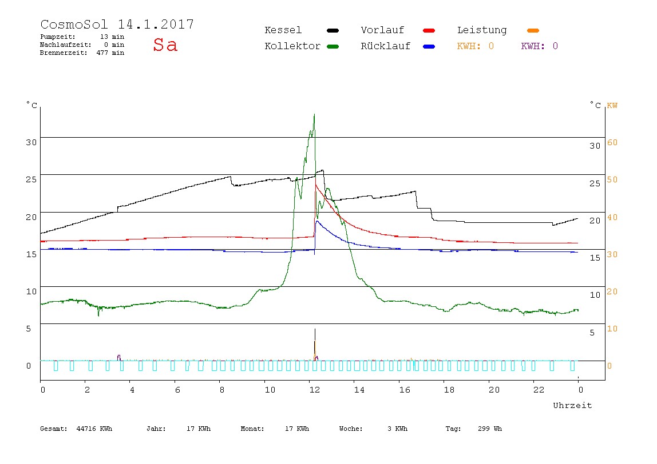This screenshot has width=657, height=464.
Task: Click the "Vorlauf" legend label
Action: tap(382, 30)
